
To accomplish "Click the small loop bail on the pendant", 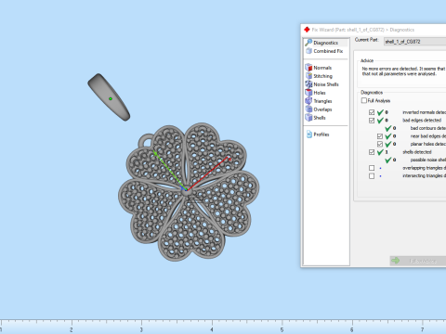I will [x=146, y=140].
